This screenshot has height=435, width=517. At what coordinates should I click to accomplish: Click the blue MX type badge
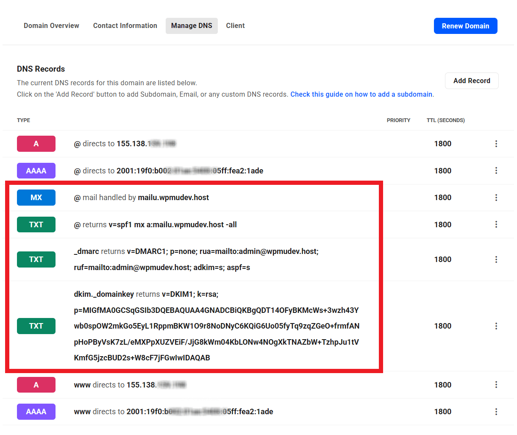pos(36,198)
